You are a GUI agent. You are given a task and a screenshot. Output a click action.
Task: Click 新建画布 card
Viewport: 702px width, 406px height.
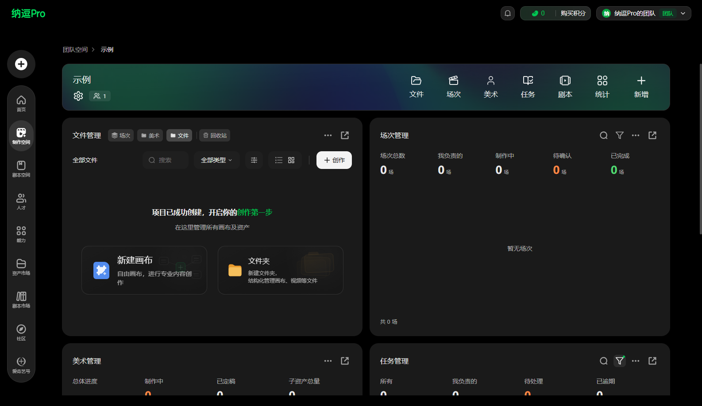pos(144,270)
